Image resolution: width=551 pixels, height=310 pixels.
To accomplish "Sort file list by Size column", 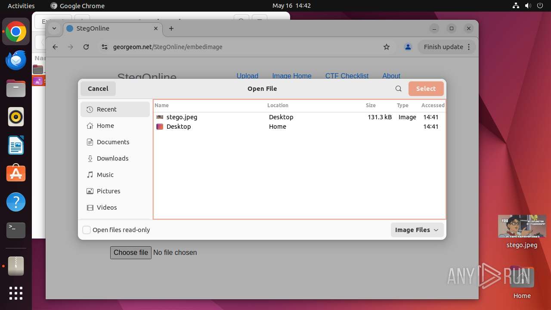I will point(371,105).
